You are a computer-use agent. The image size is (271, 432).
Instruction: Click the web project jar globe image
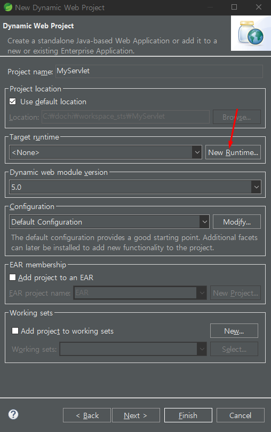[251, 33]
